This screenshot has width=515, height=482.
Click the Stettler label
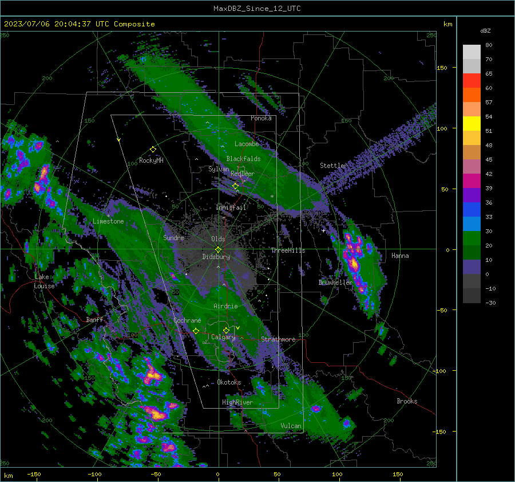[334, 166]
